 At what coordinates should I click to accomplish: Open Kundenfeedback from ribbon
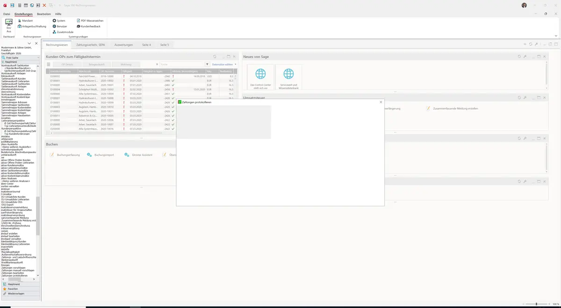(88, 27)
